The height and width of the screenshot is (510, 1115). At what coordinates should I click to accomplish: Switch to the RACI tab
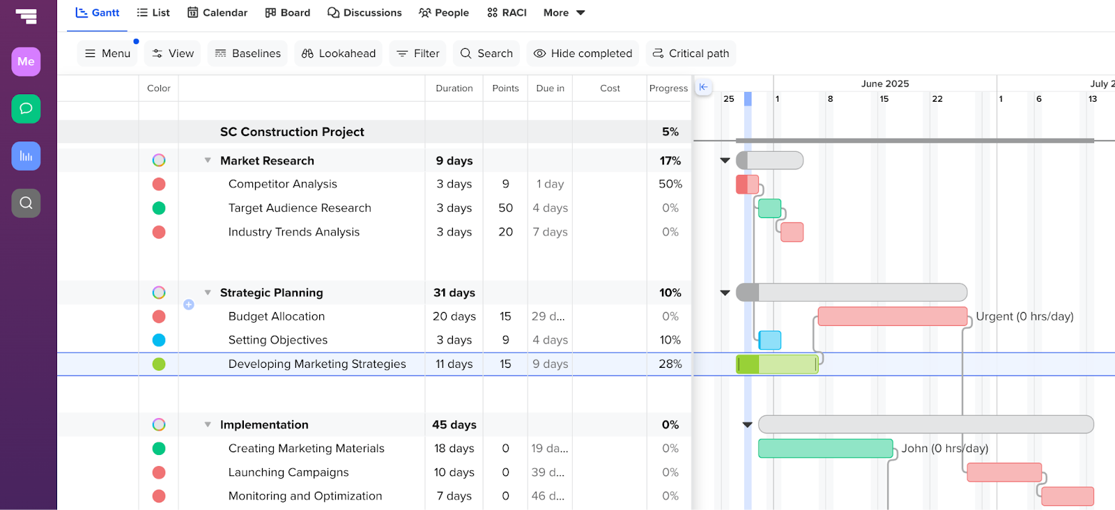(507, 13)
